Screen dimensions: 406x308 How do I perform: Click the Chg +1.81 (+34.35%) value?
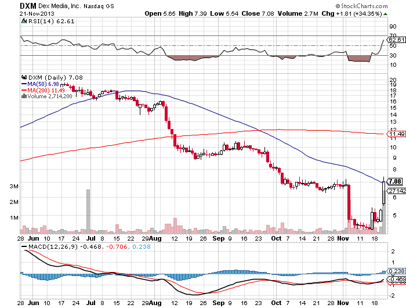click(351, 13)
